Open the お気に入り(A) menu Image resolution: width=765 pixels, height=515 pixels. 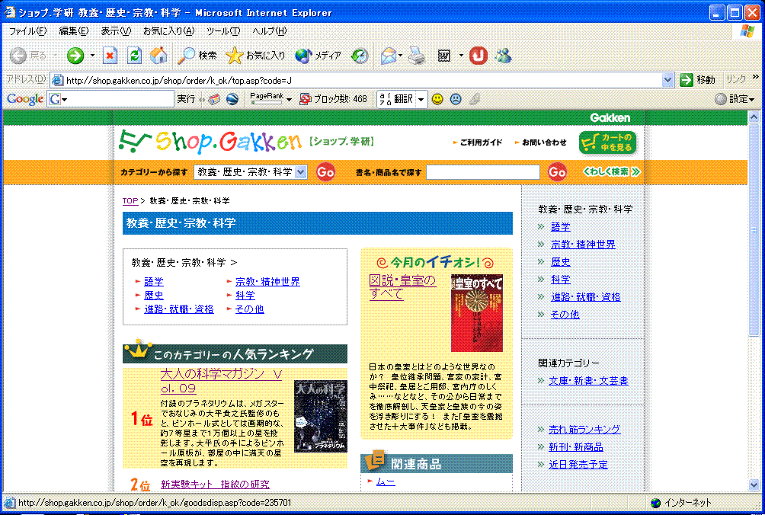(168, 31)
